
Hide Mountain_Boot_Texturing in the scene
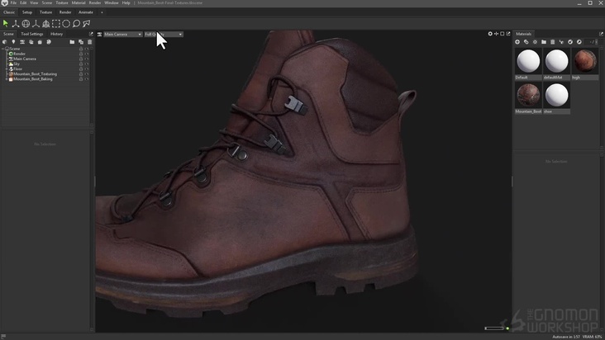point(87,74)
